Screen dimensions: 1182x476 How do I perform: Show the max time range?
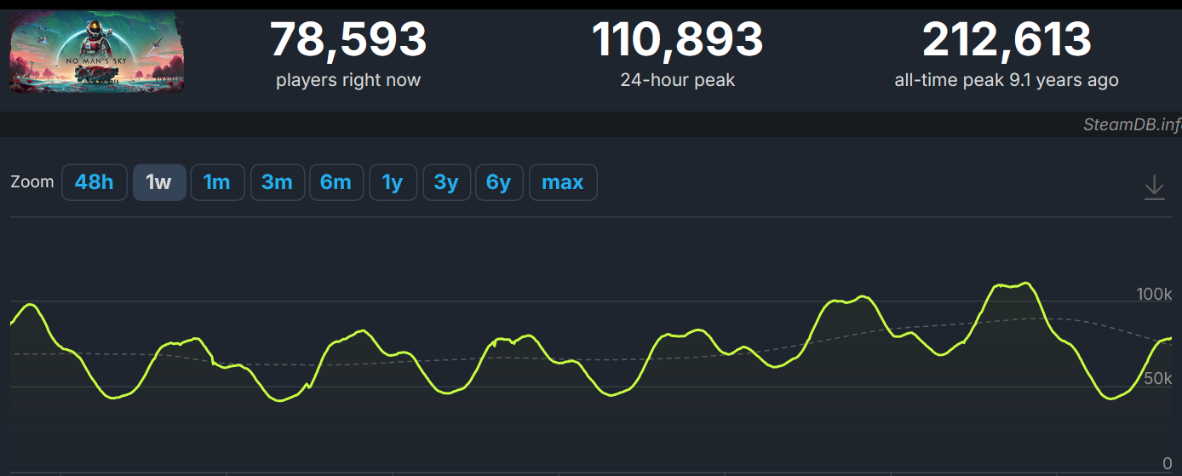pyautogui.click(x=563, y=182)
